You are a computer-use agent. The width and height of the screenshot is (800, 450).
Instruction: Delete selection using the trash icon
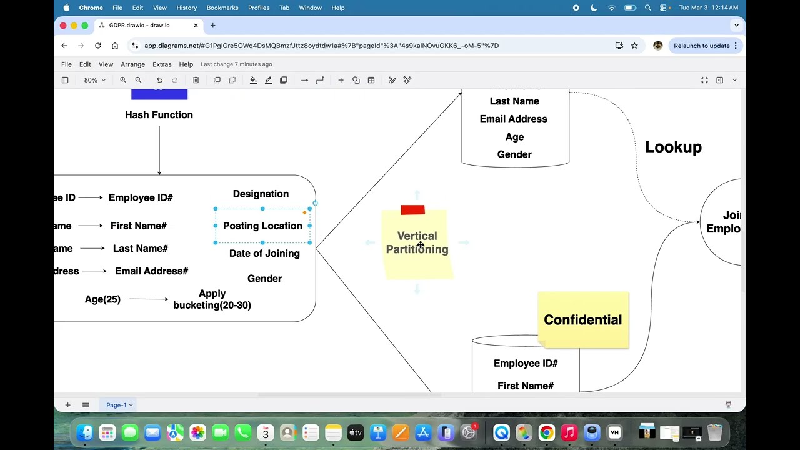(196, 80)
